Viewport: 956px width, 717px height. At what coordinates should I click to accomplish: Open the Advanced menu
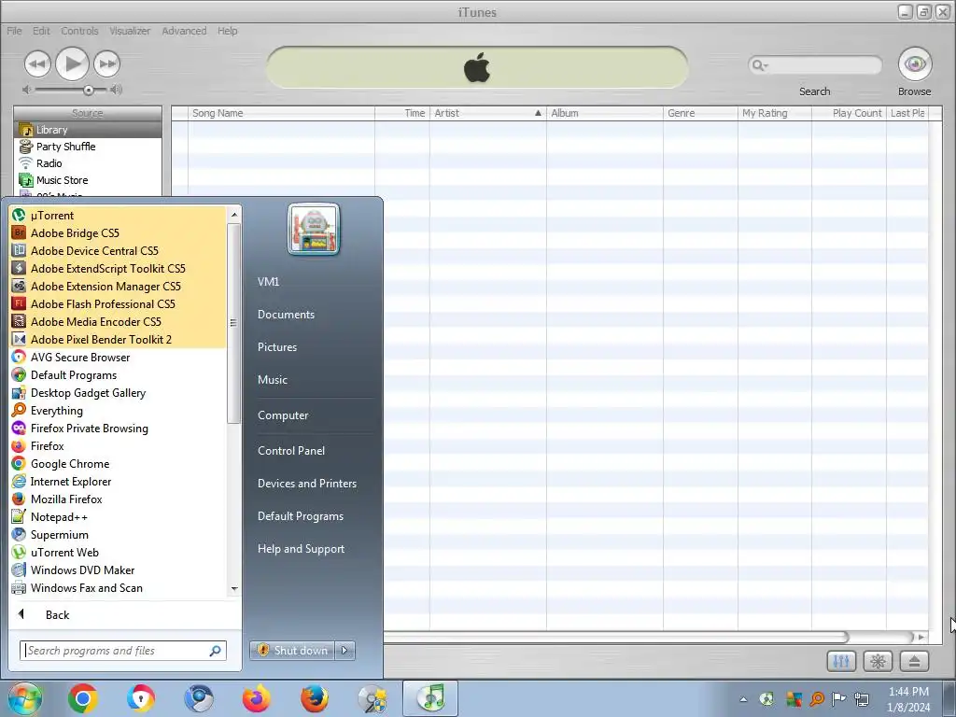pos(184,31)
